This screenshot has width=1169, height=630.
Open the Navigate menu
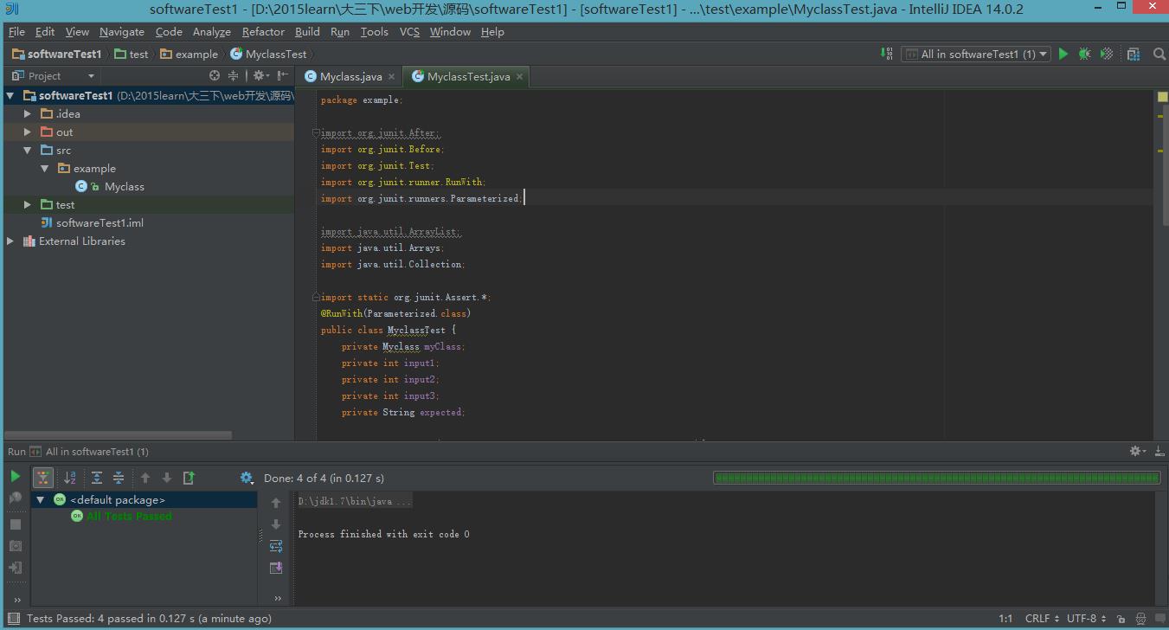pos(122,32)
